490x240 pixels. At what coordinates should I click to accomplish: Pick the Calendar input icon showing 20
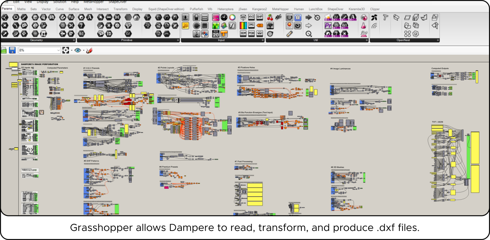[x=215, y=34]
